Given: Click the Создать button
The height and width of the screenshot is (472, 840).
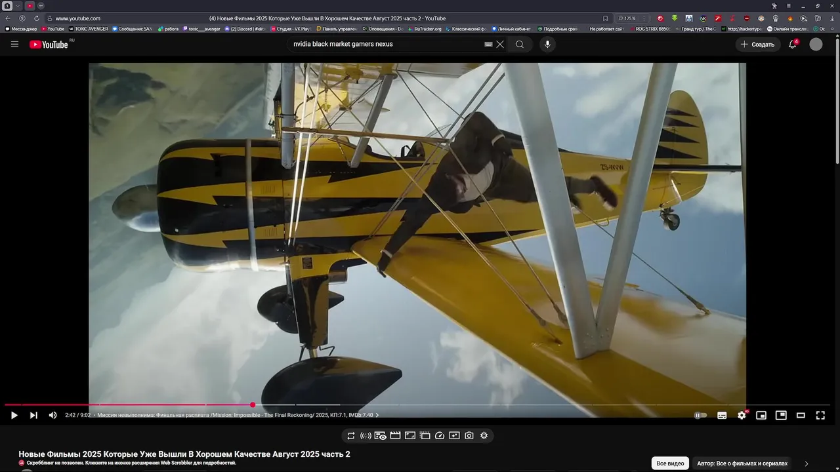Looking at the screenshot, I should point(758,44).
